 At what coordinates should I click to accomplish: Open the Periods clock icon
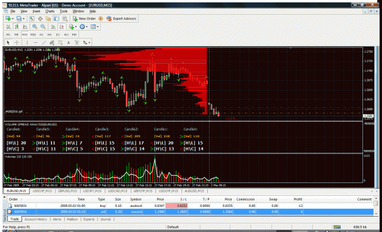point(83,26)
